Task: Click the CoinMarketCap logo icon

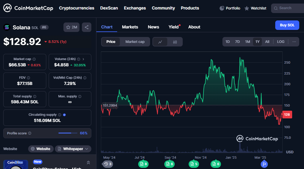Action: pos(7,8)
